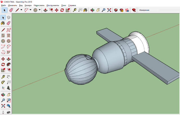180x115 pixels.
Task: Select the Make Component tool in left toolbar
Action: (8, 17)
